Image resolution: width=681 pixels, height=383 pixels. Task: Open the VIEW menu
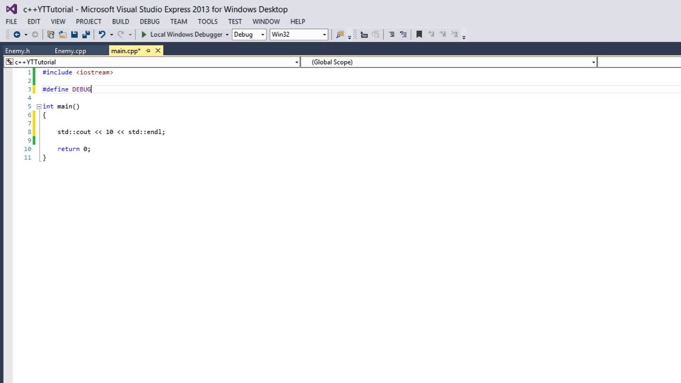58,22
